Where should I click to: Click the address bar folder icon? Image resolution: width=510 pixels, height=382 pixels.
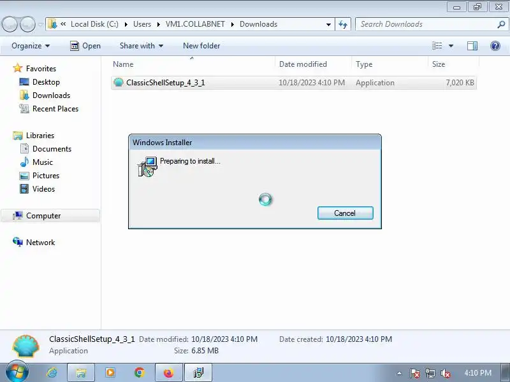point(52,24)
